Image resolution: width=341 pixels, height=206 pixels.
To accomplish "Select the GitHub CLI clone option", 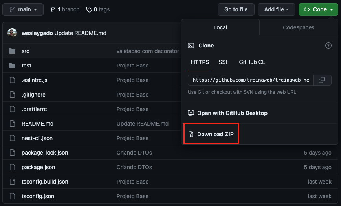I will click(x=253, y=62).
